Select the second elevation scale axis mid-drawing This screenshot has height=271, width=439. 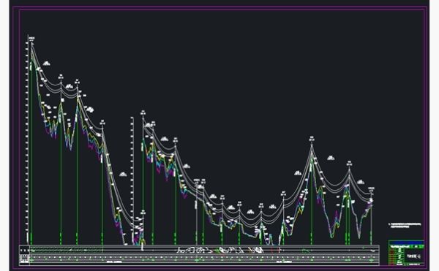coord(132,180)
